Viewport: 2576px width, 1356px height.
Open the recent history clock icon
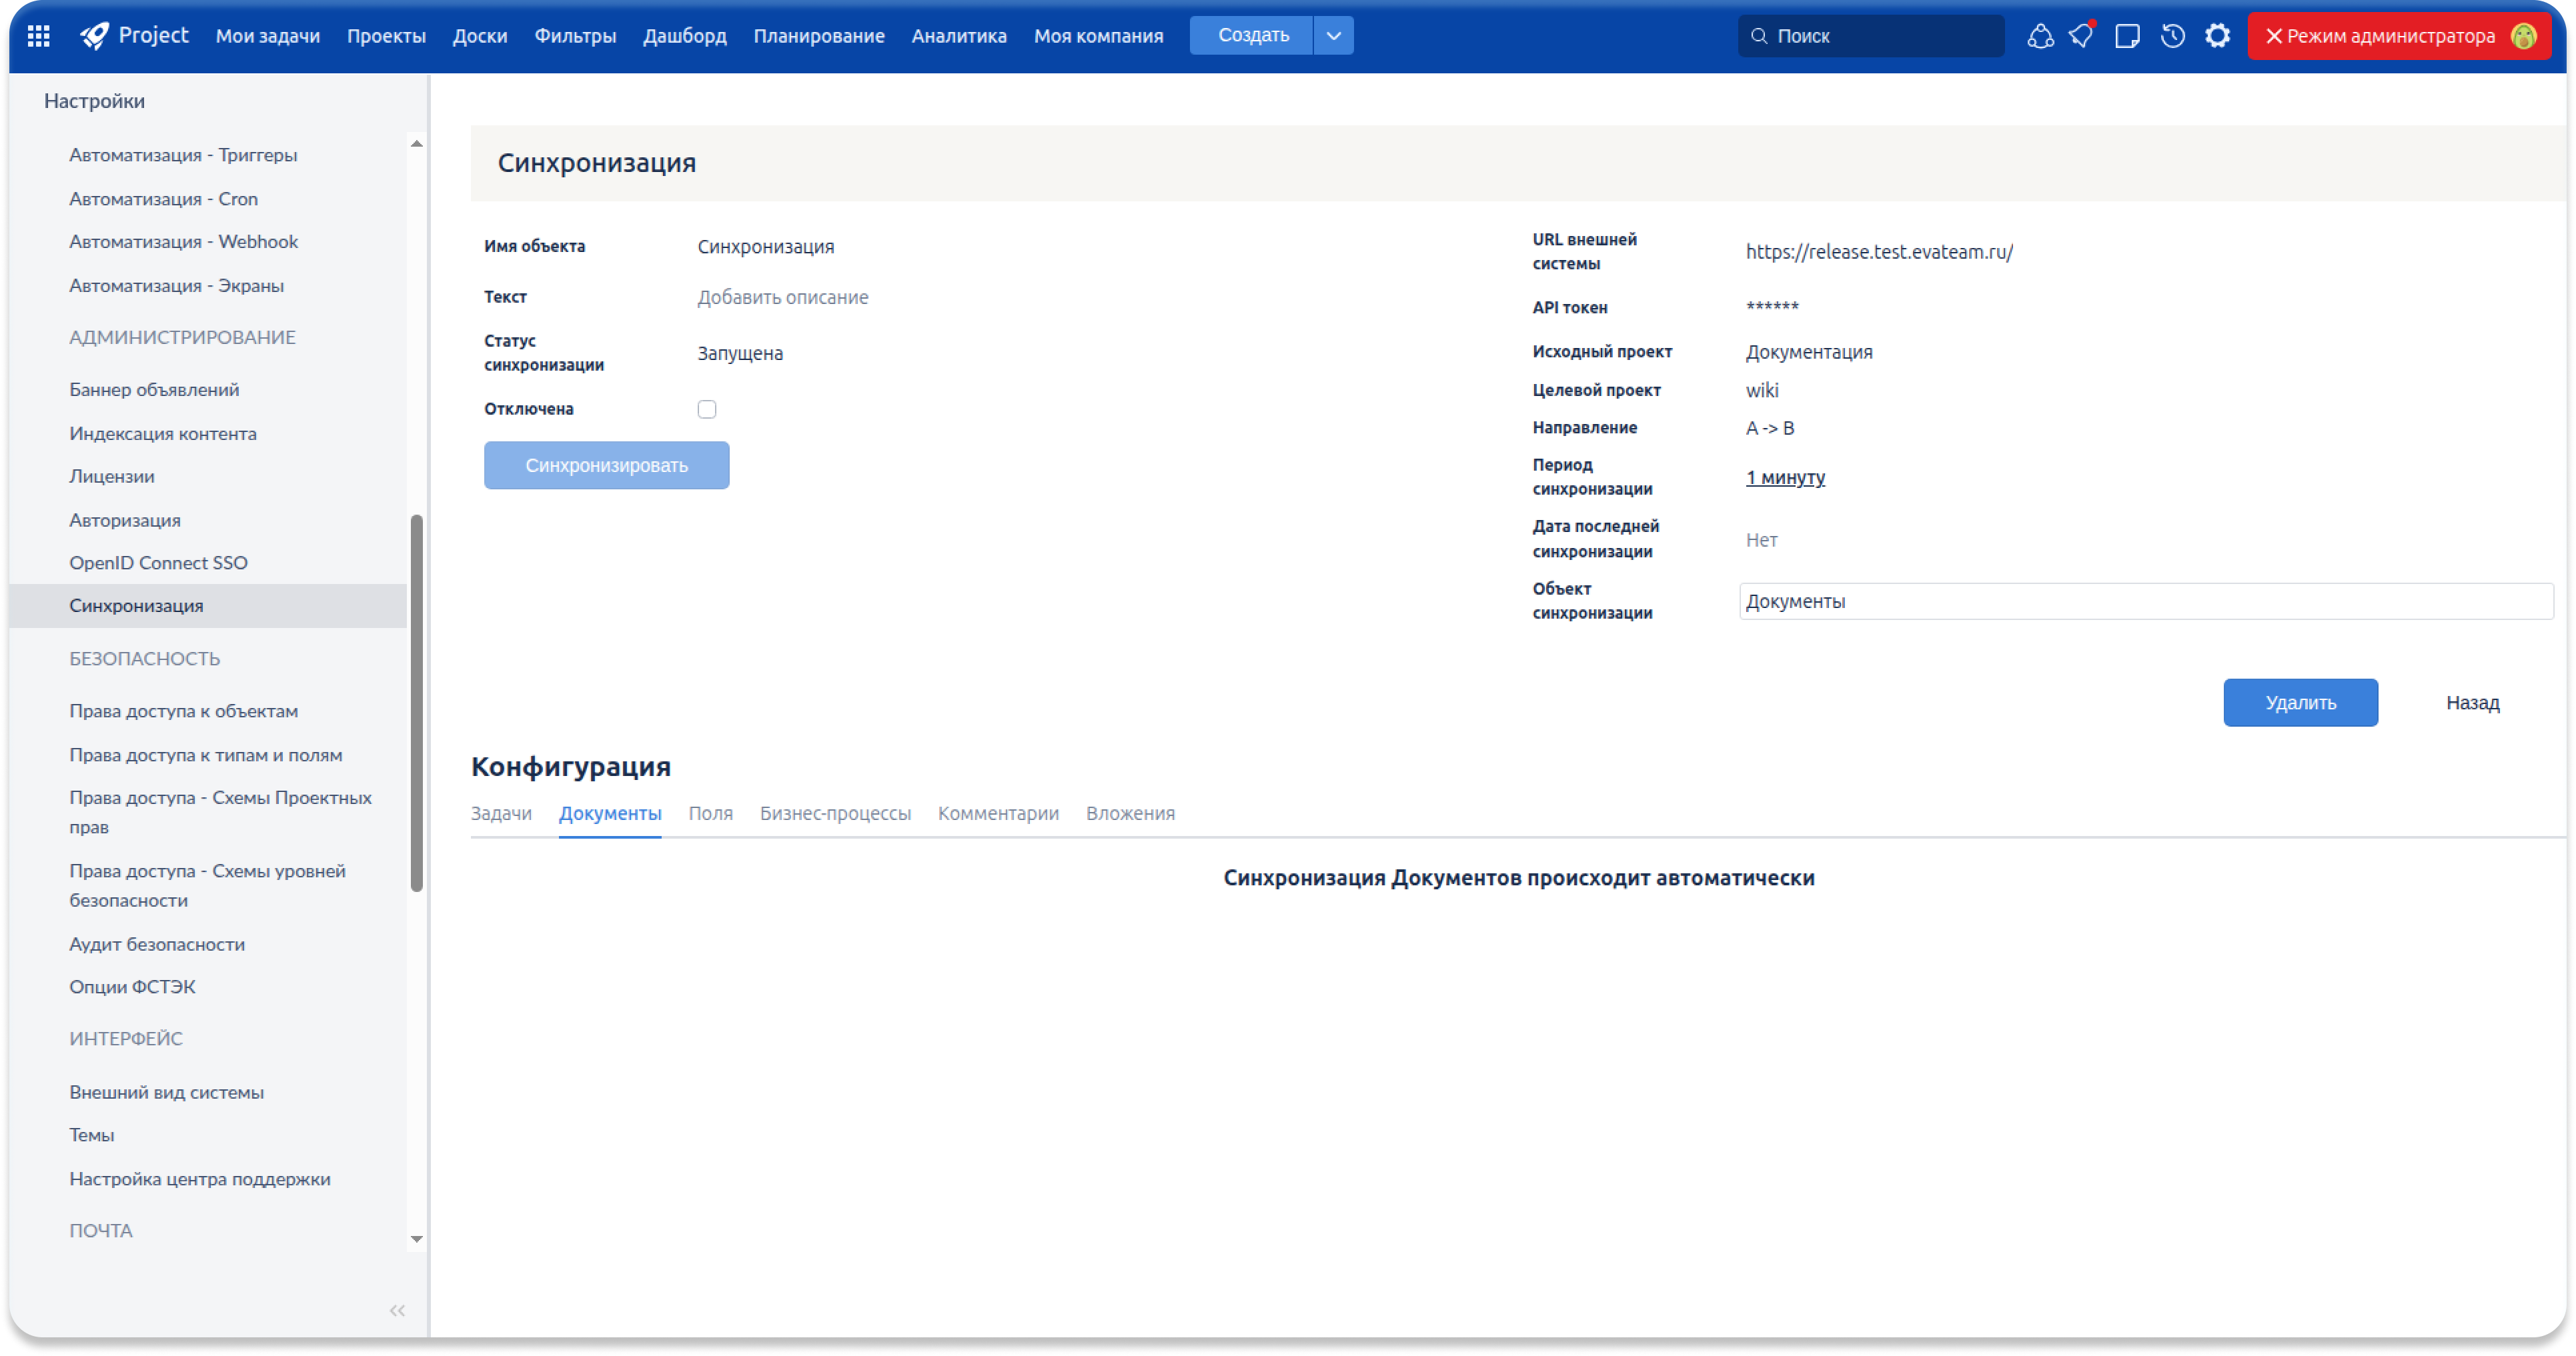2172,36
